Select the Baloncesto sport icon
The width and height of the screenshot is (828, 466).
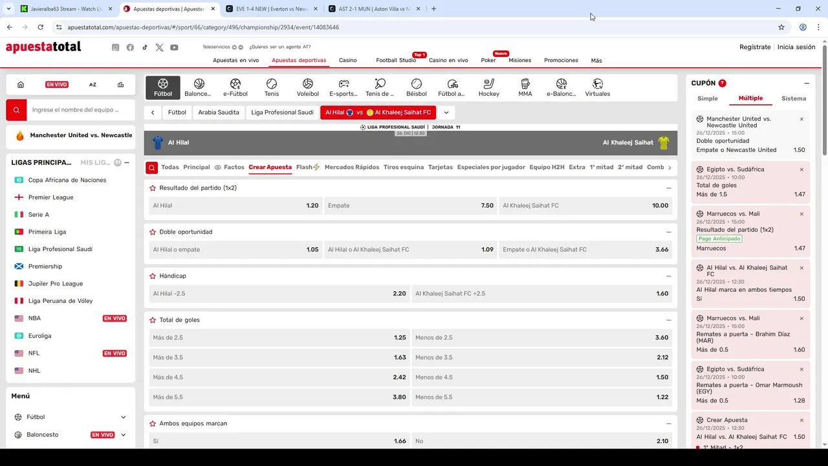199,88
